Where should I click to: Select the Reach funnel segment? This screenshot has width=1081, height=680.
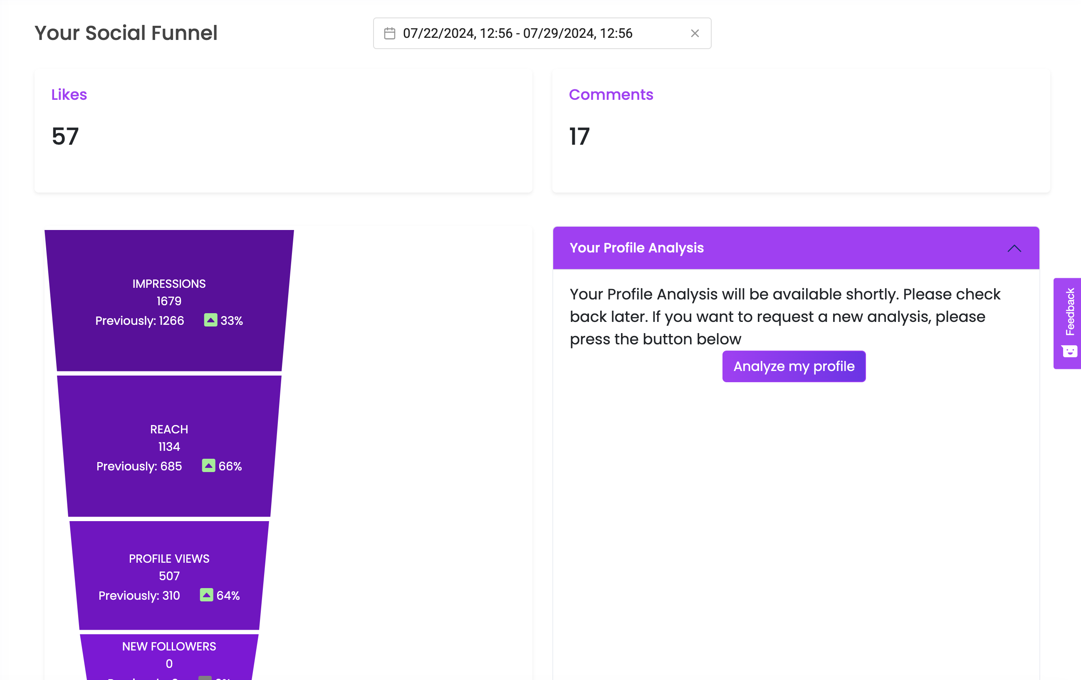(x=169, y=446)
